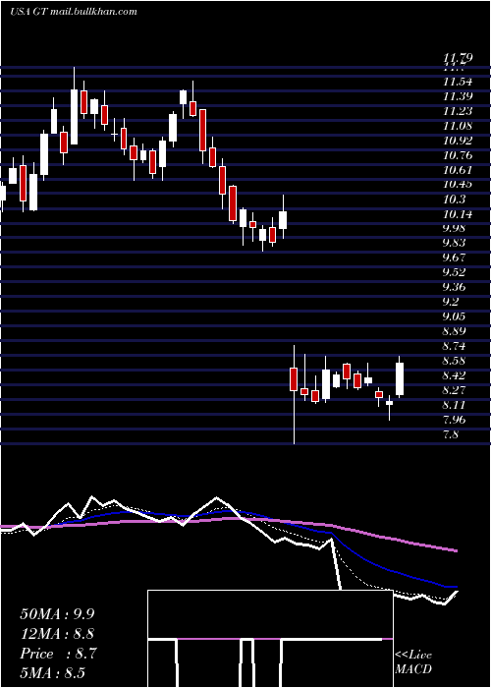Click the 11.39 price axis value

click(458, 96)
